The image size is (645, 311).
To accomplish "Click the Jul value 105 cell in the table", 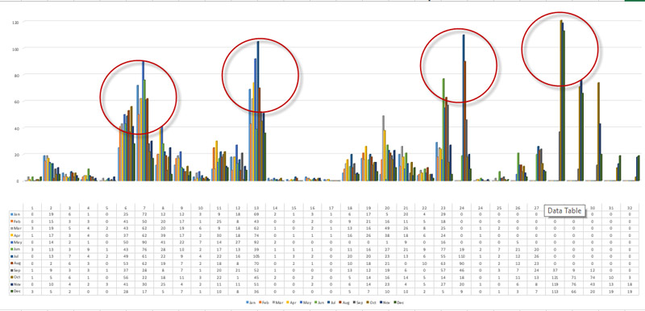I will [256, 255].
